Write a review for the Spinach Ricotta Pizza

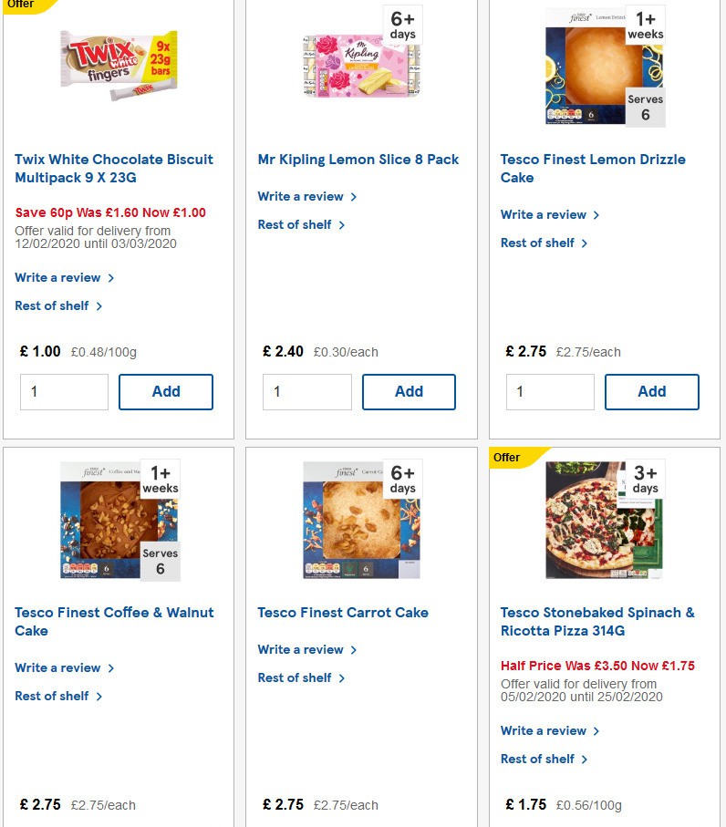pos(544,730)
